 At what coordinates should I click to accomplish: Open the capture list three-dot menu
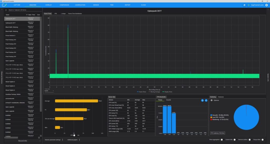(6, 10)
